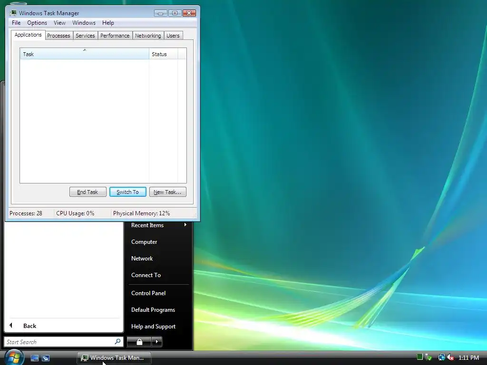This screenshot has width=487, height=365.
Task: Open the Windows menu
Action: coord(84,23)
